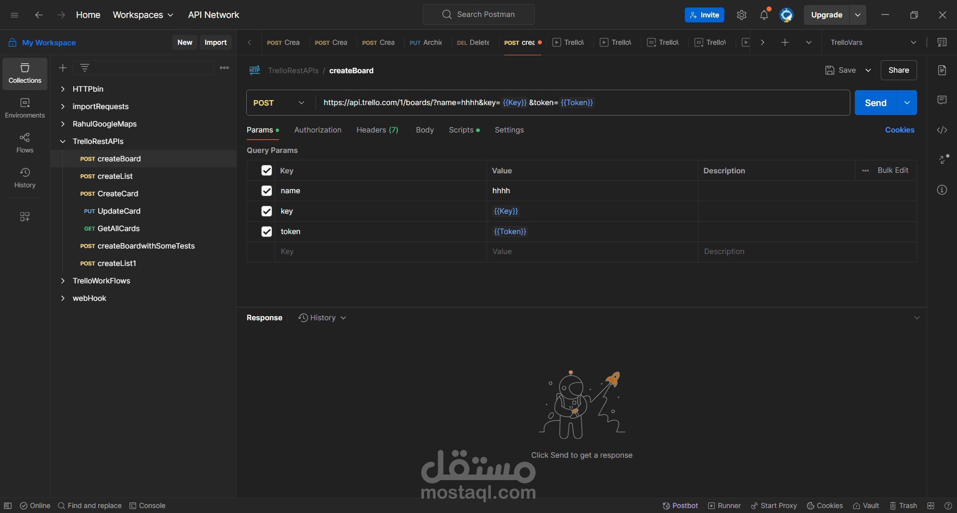Uncheck the token parameter checkbox

click(267, 232)
